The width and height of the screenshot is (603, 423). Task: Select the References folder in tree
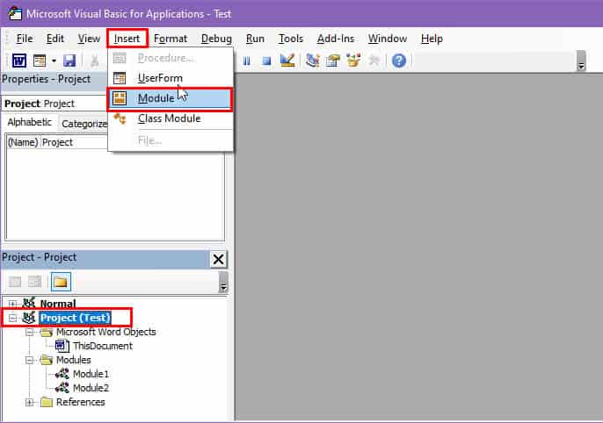[80, 402]
